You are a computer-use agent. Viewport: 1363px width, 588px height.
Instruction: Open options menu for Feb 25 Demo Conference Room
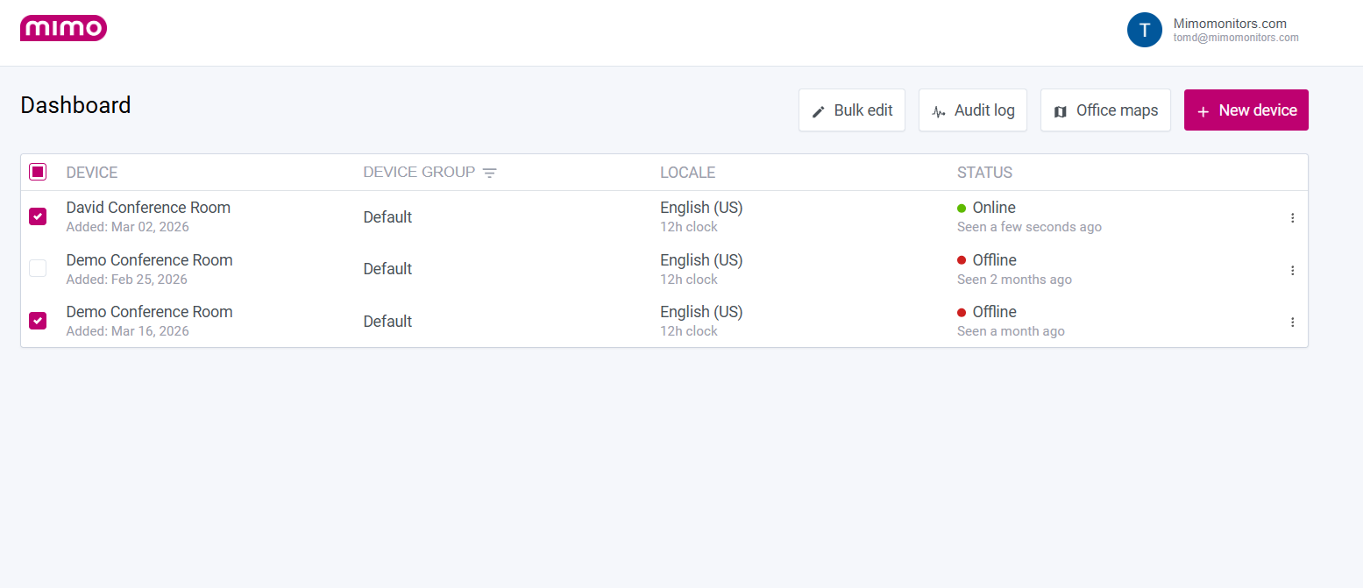1292,271
